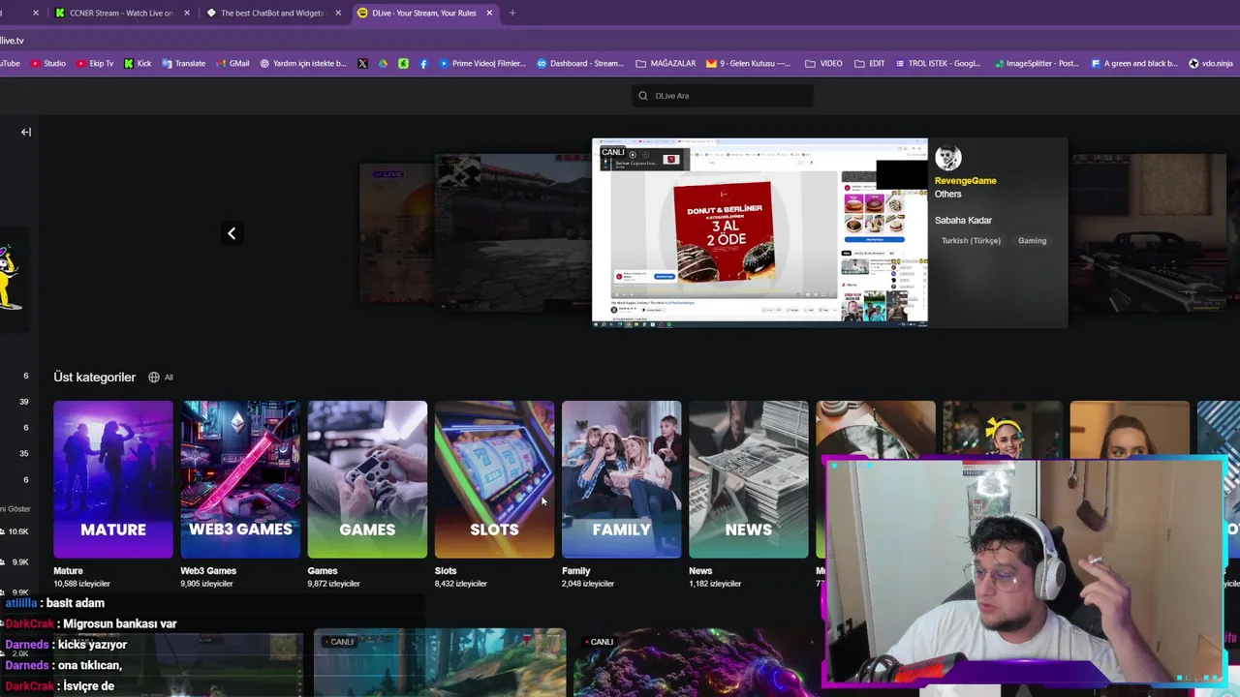
Task: Open the Kick bookmark
Action: [x=138, y=63]
